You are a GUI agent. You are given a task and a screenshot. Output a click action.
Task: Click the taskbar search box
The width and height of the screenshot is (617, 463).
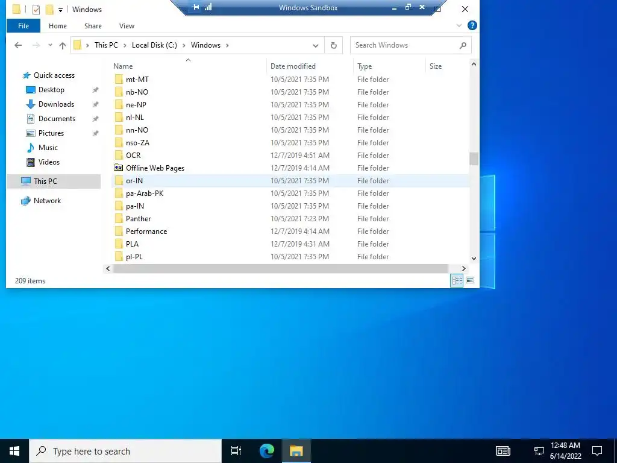tap(125, 451)
